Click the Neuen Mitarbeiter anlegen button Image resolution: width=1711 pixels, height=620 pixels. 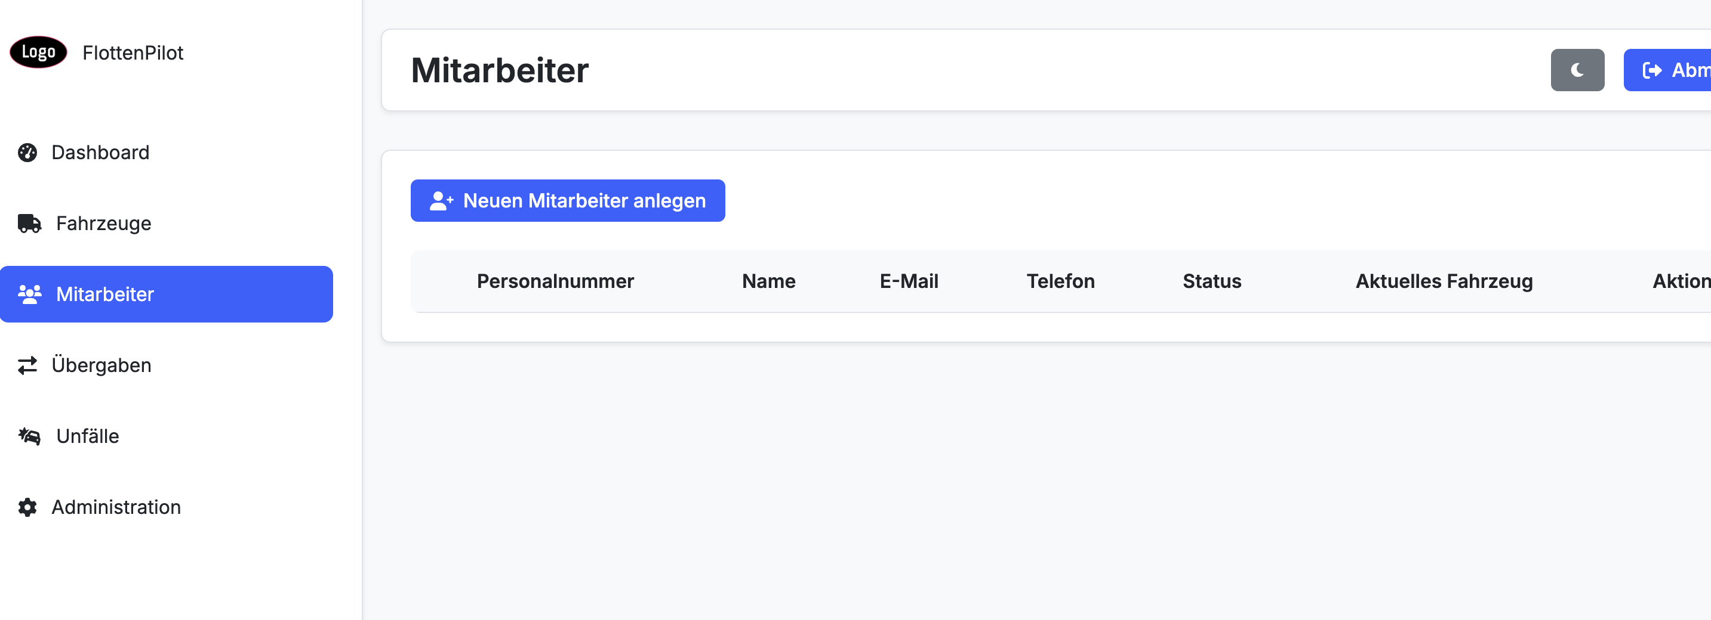coord(568,200)
